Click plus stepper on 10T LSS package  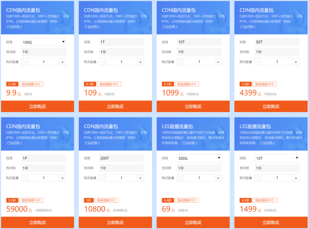click(x=296, y=178)
